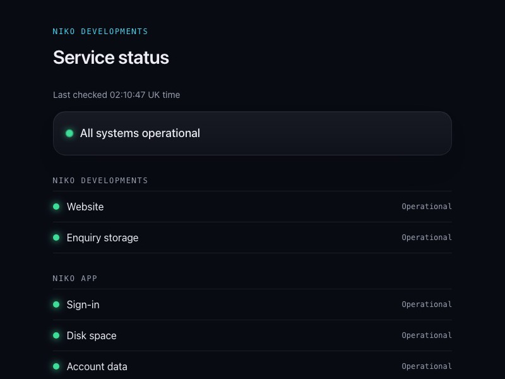Screen dimensions: 505x379
Task: Select the Disk space row label
Action: click(x=92, y=335)
